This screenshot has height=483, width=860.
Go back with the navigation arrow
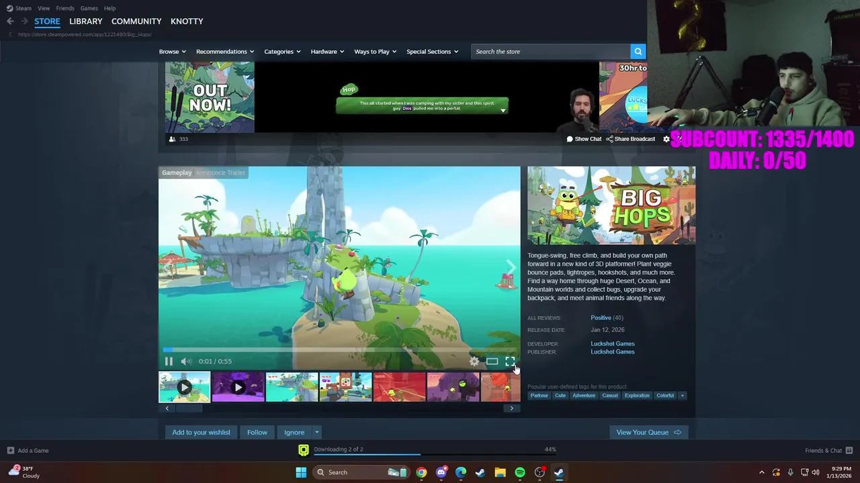click(10, 21)
